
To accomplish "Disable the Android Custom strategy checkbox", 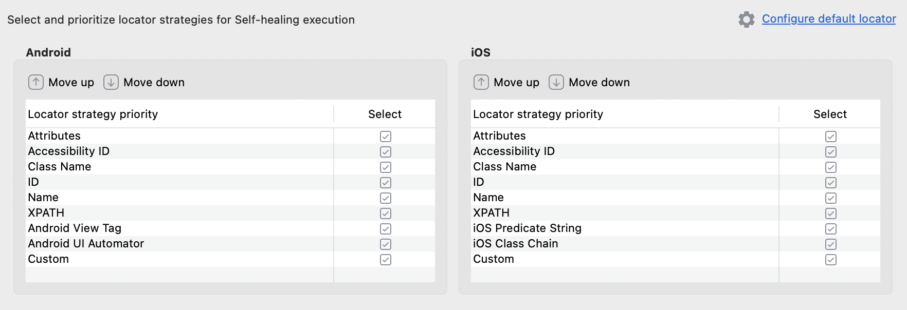I will [386, 260].
